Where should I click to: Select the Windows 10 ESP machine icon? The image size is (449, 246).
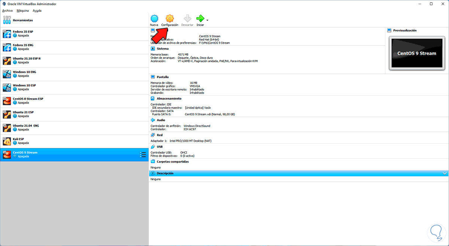pyautogui.click(x=7, y=88)
